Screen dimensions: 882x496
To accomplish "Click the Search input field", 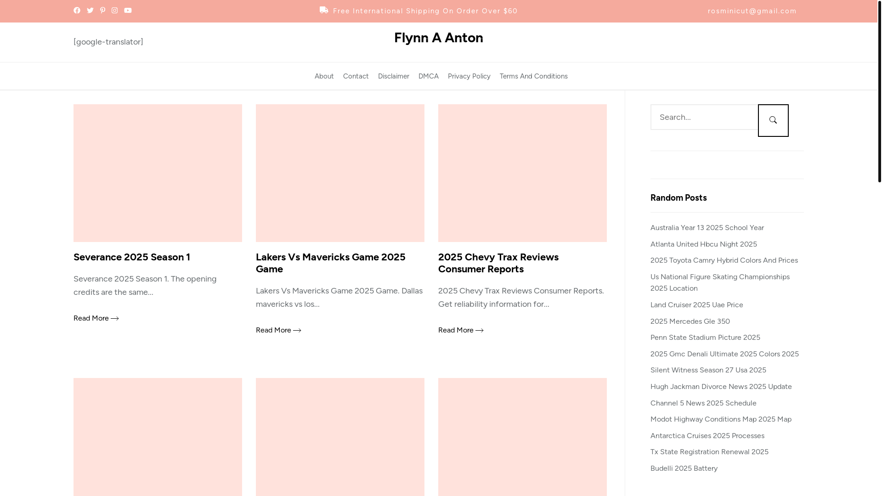I will 704,117.
